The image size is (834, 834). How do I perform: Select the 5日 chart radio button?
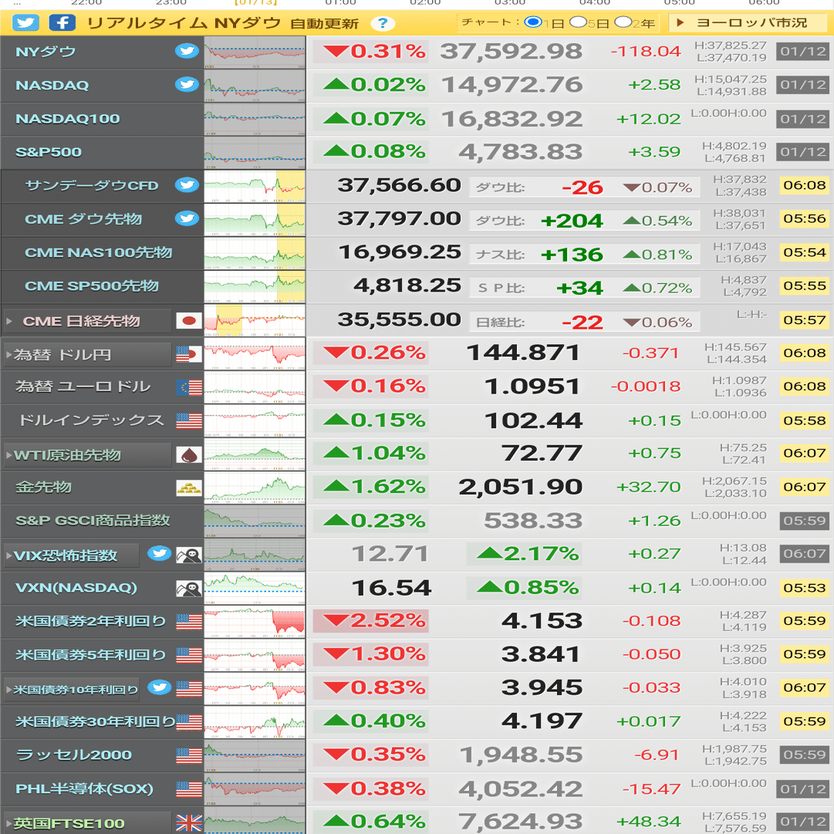click(578, 22)
